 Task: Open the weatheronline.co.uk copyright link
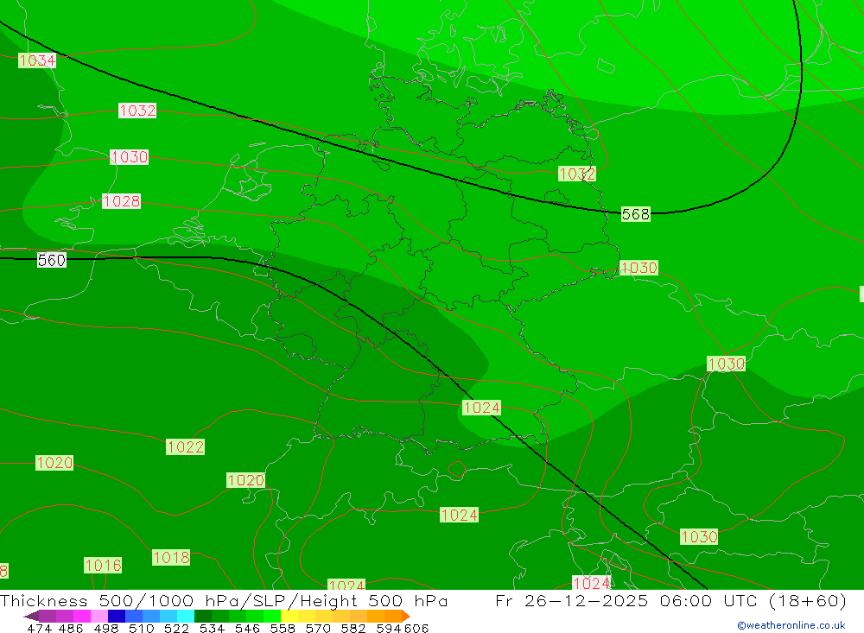(791, 625)
